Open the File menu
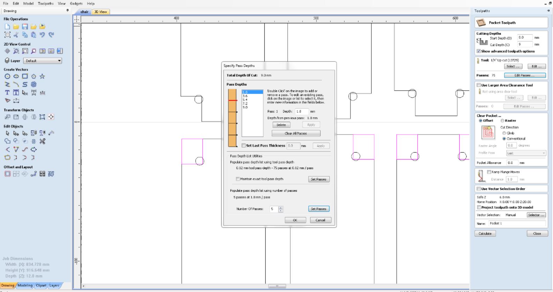The height and width of the screenshot is (292, 553). [6, 3]
